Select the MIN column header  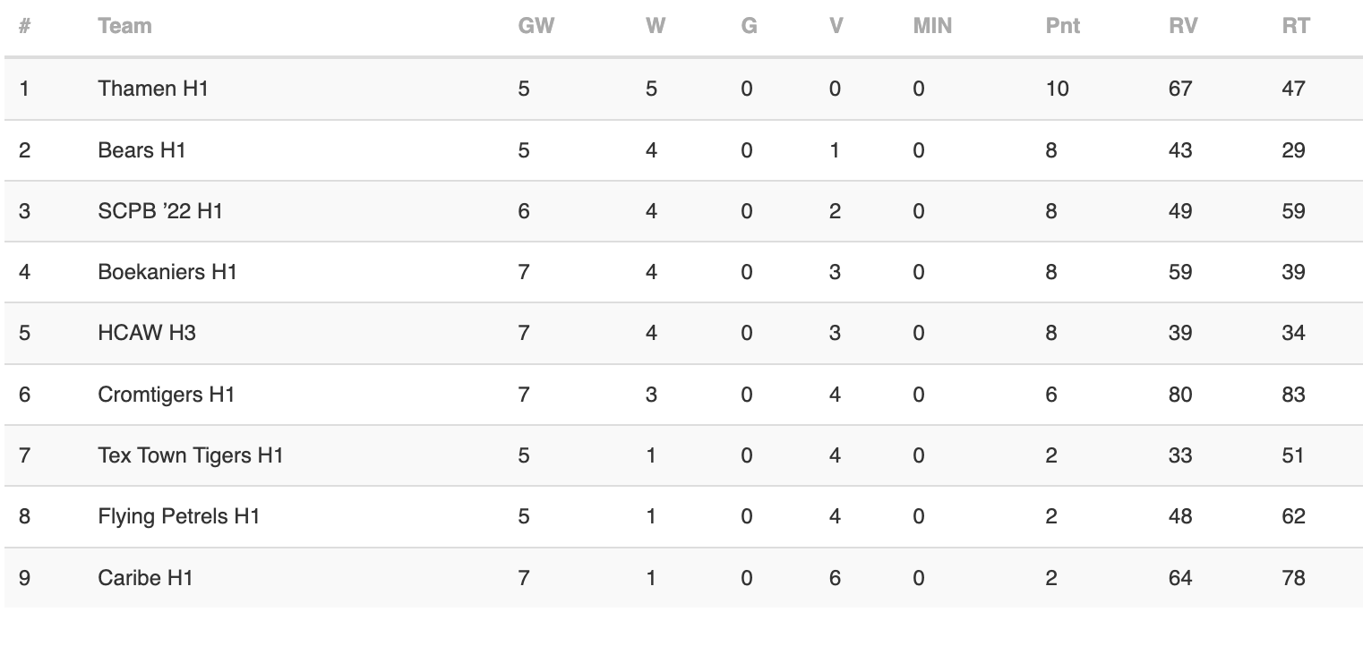[x=932, y=26]
